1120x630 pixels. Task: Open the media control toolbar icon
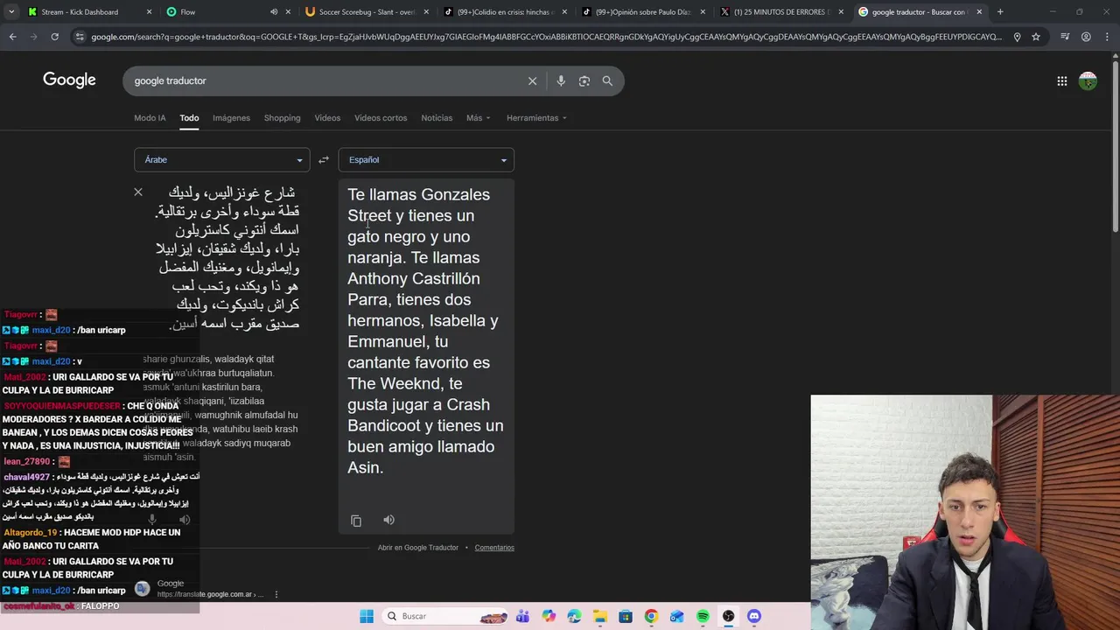(1065, 37)
